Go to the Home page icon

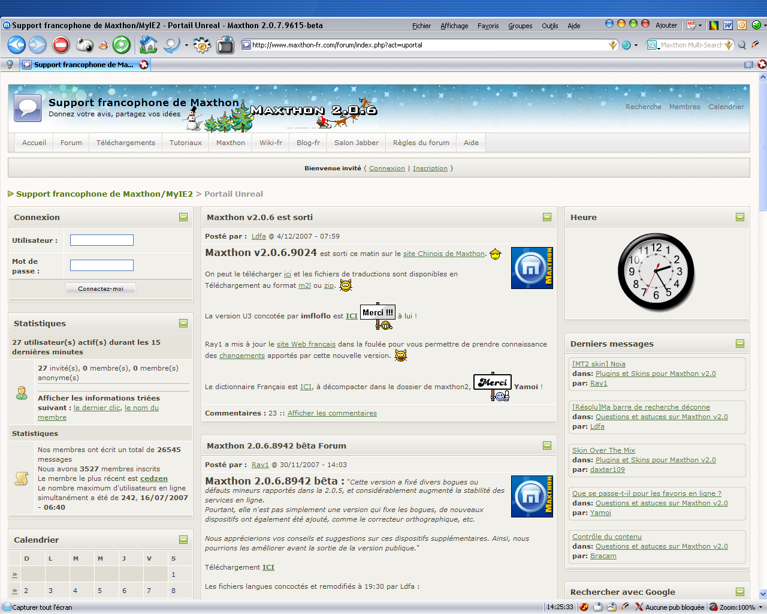pos(148,45)
